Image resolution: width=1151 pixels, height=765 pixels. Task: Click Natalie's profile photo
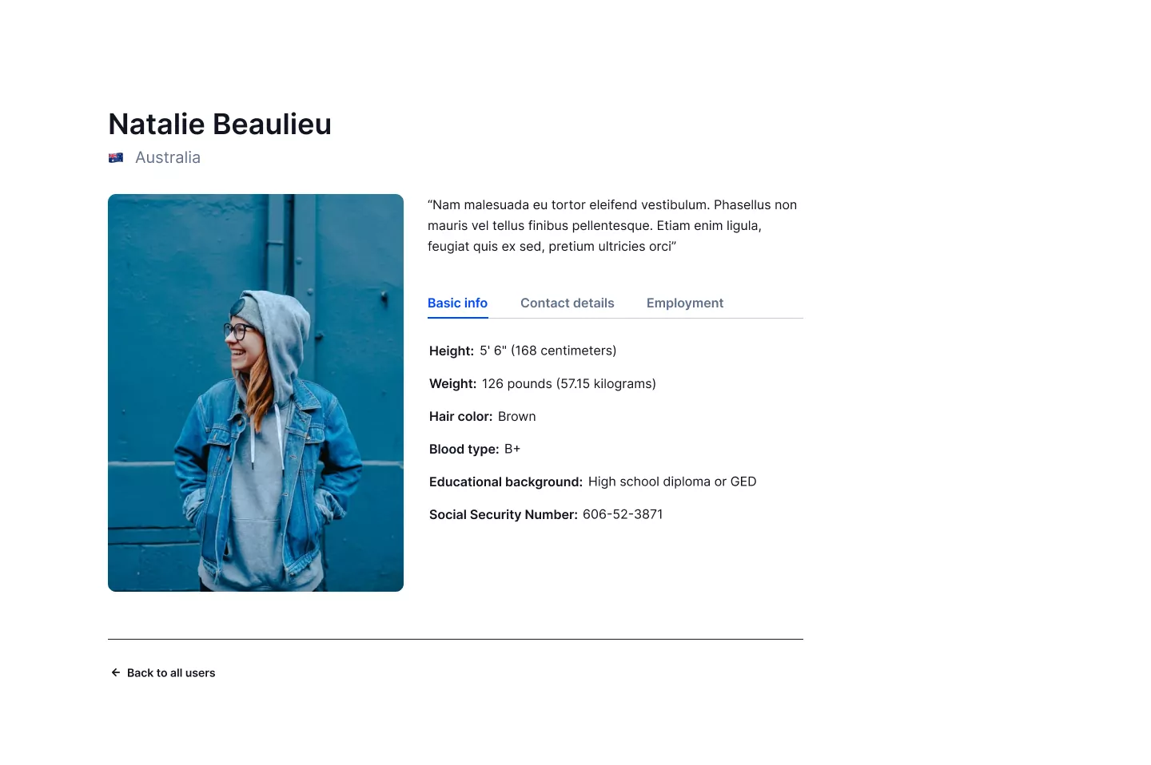[x=256, y=393]
